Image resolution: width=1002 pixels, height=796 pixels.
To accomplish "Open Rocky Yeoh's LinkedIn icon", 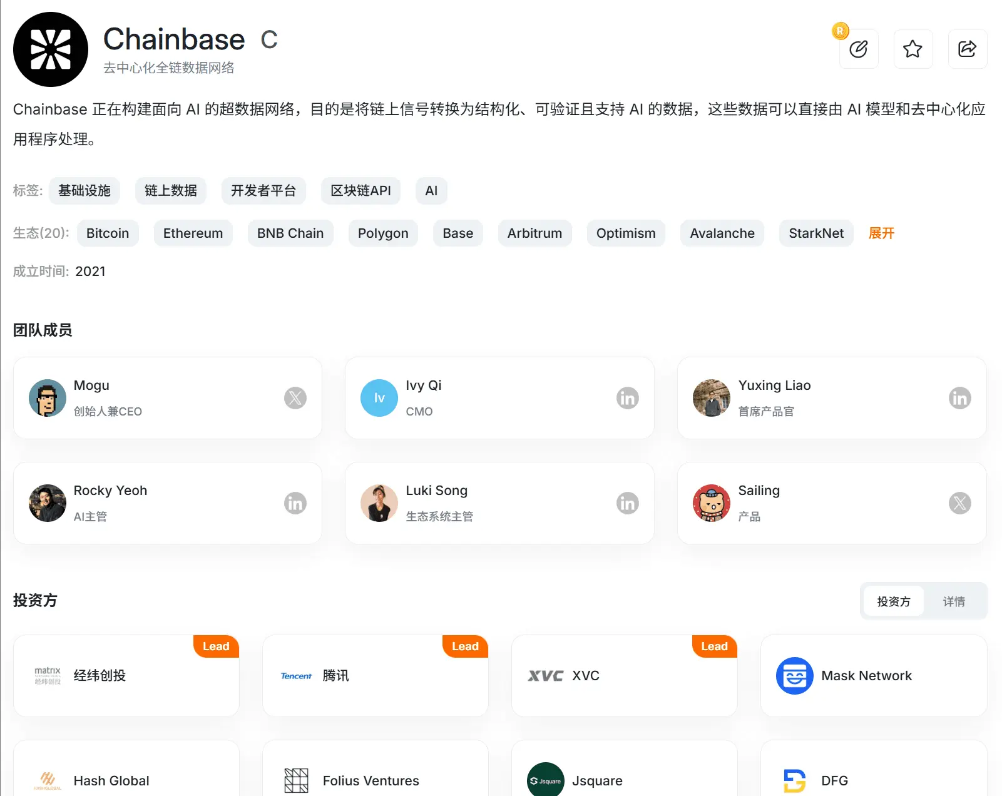I will [295, 503].
